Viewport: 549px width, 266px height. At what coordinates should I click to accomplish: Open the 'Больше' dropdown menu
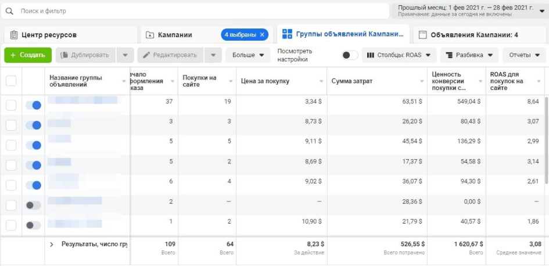(248, 55)
